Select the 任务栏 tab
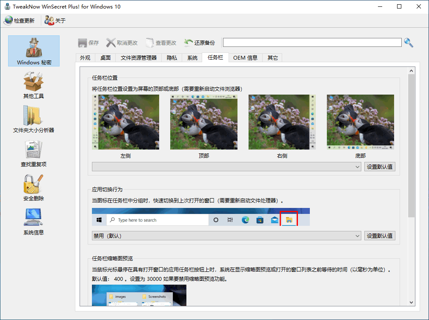 pos(215,58)
